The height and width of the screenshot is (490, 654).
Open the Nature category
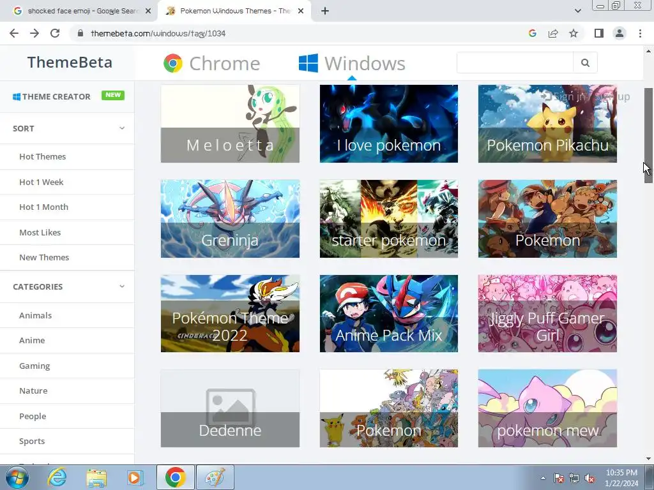click(x=33, y=391)
